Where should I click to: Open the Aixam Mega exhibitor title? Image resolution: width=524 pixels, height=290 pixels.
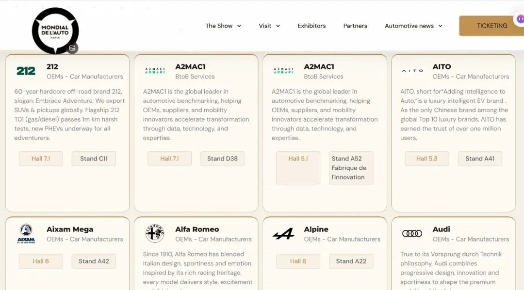(70, 229)
